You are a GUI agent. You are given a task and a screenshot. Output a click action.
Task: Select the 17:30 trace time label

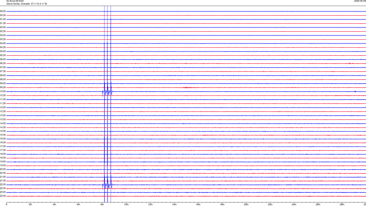pos(3,150)
